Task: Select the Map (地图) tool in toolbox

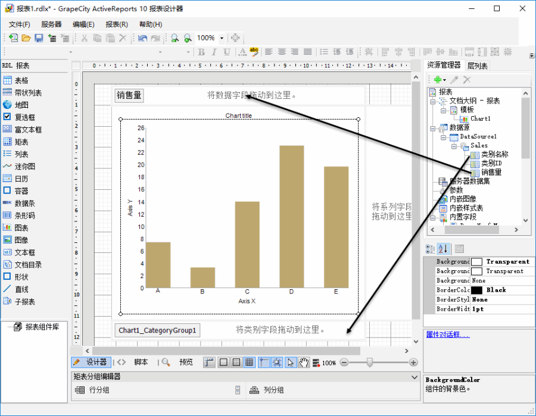Action: tap(21, 105)
